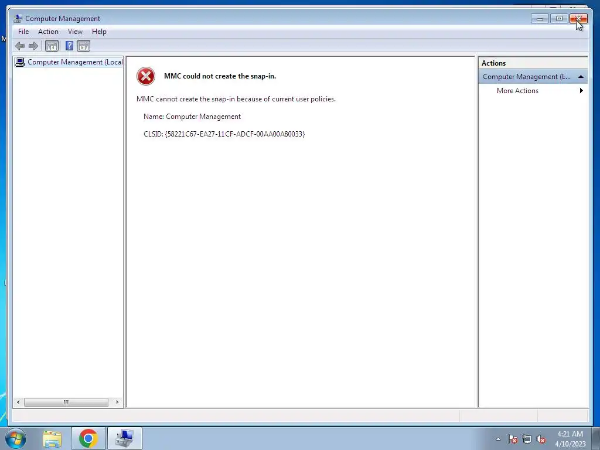Select Computer Management (Local) tree node

pyautogui.click(x=69, y=62)
